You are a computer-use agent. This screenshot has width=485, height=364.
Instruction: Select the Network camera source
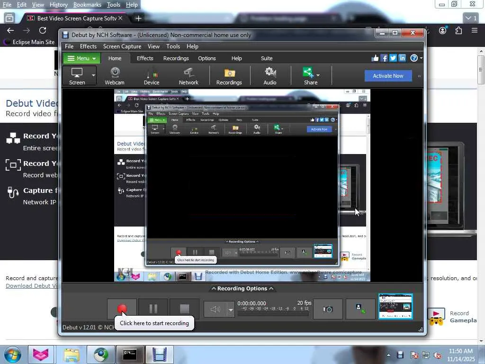coord(189,76)
